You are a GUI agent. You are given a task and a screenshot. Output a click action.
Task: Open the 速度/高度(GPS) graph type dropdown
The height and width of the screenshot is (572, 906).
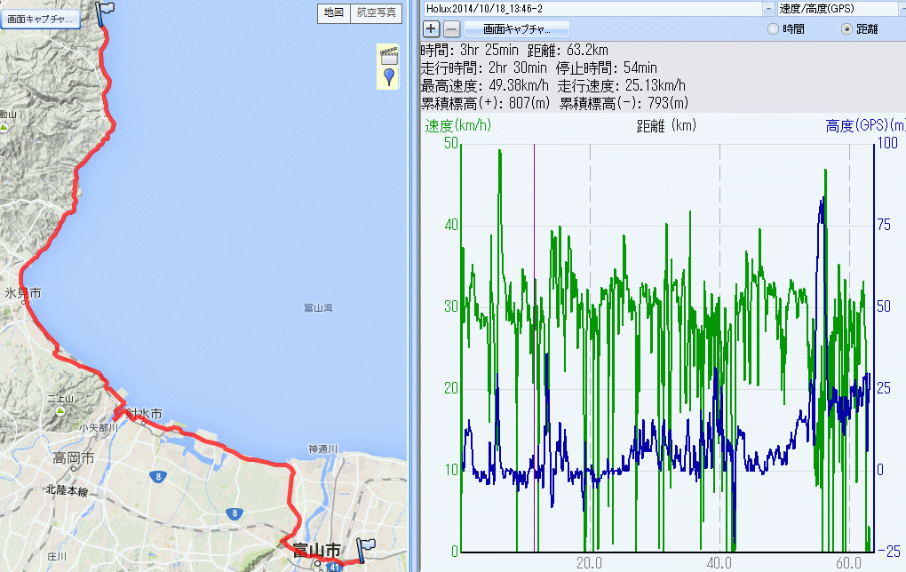pyautogui.click(x=901, y=8)
